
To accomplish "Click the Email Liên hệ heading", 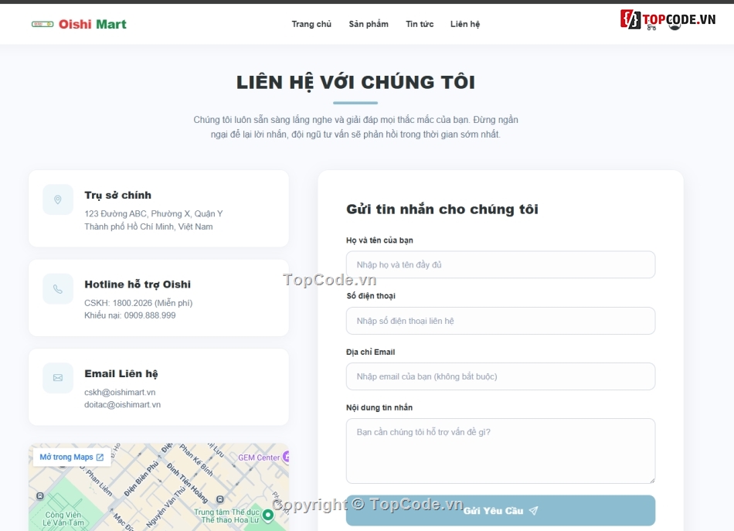I will point(121,373).
